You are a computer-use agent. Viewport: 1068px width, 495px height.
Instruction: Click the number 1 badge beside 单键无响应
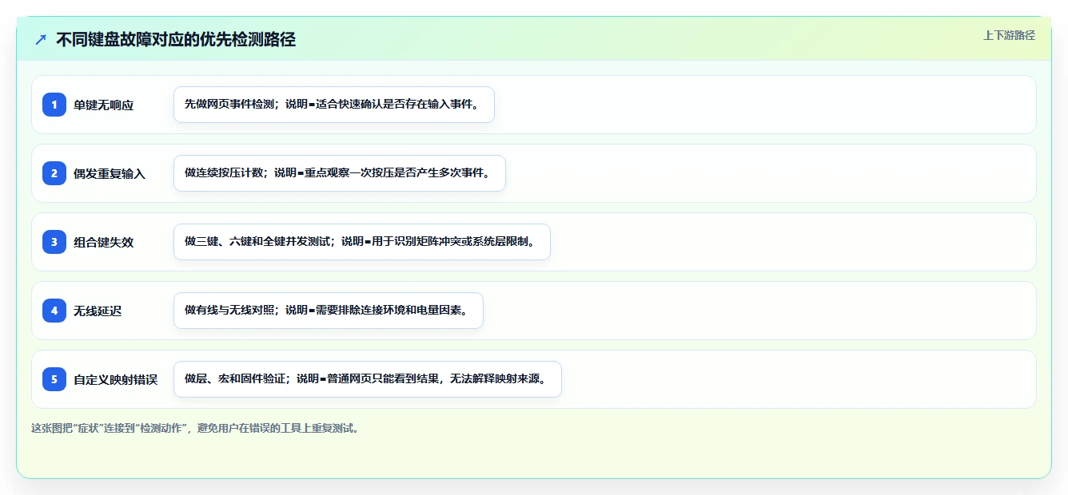point(54,105)
